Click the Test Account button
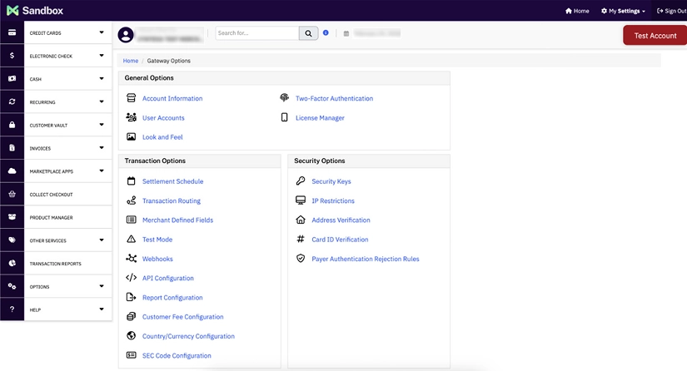 click(655, 36)
